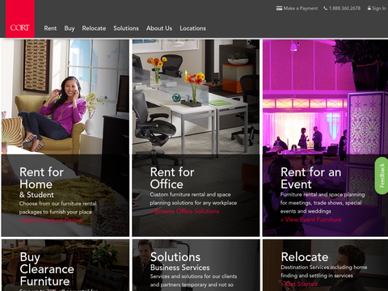Open the Rent menu

coord(50,28)
